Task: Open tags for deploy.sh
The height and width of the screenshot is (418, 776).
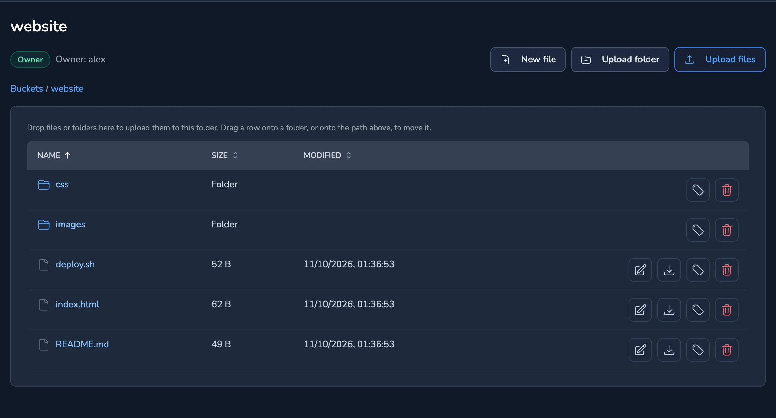Action: point(698,270)
